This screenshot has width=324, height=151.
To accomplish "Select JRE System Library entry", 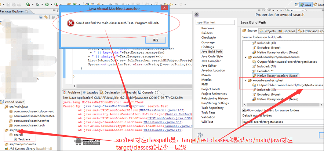I will pyautogui.click(x=28, y=149).
